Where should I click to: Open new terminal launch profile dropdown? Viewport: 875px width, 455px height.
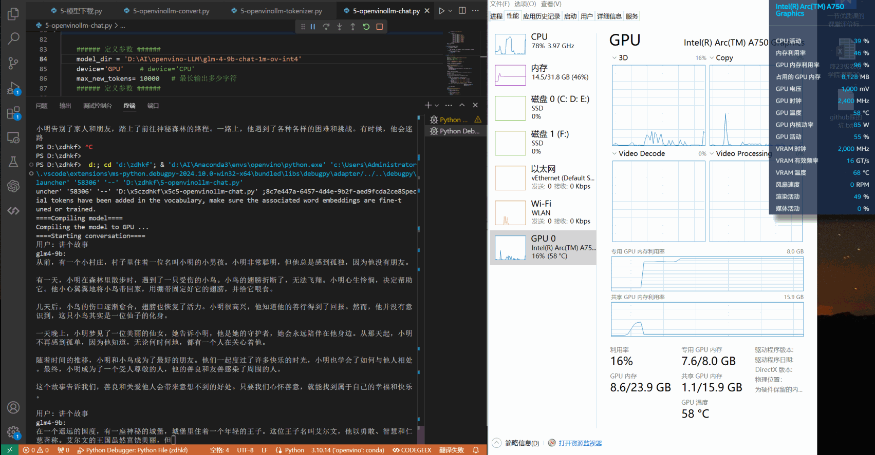pos(437,105)
